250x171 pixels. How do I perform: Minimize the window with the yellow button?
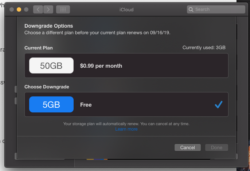coord(19,9)
